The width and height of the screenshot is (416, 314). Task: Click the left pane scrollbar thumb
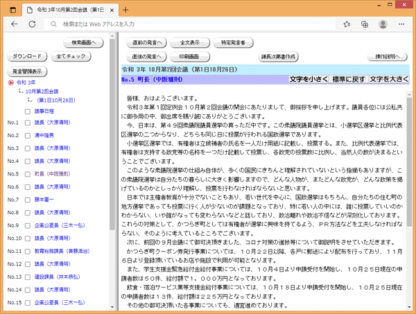click(112, 134)
